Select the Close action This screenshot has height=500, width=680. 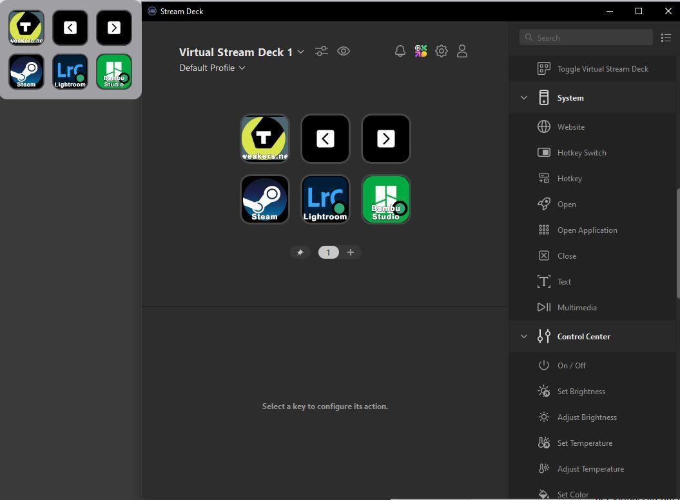point(592,255)
